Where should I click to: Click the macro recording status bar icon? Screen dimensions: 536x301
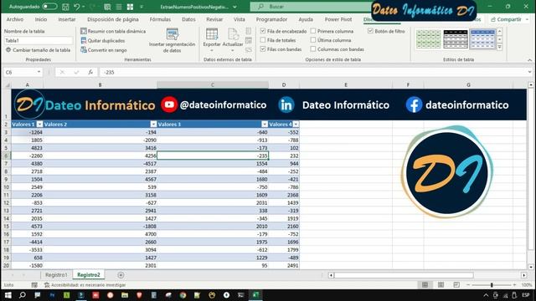(x=34, y=284)
